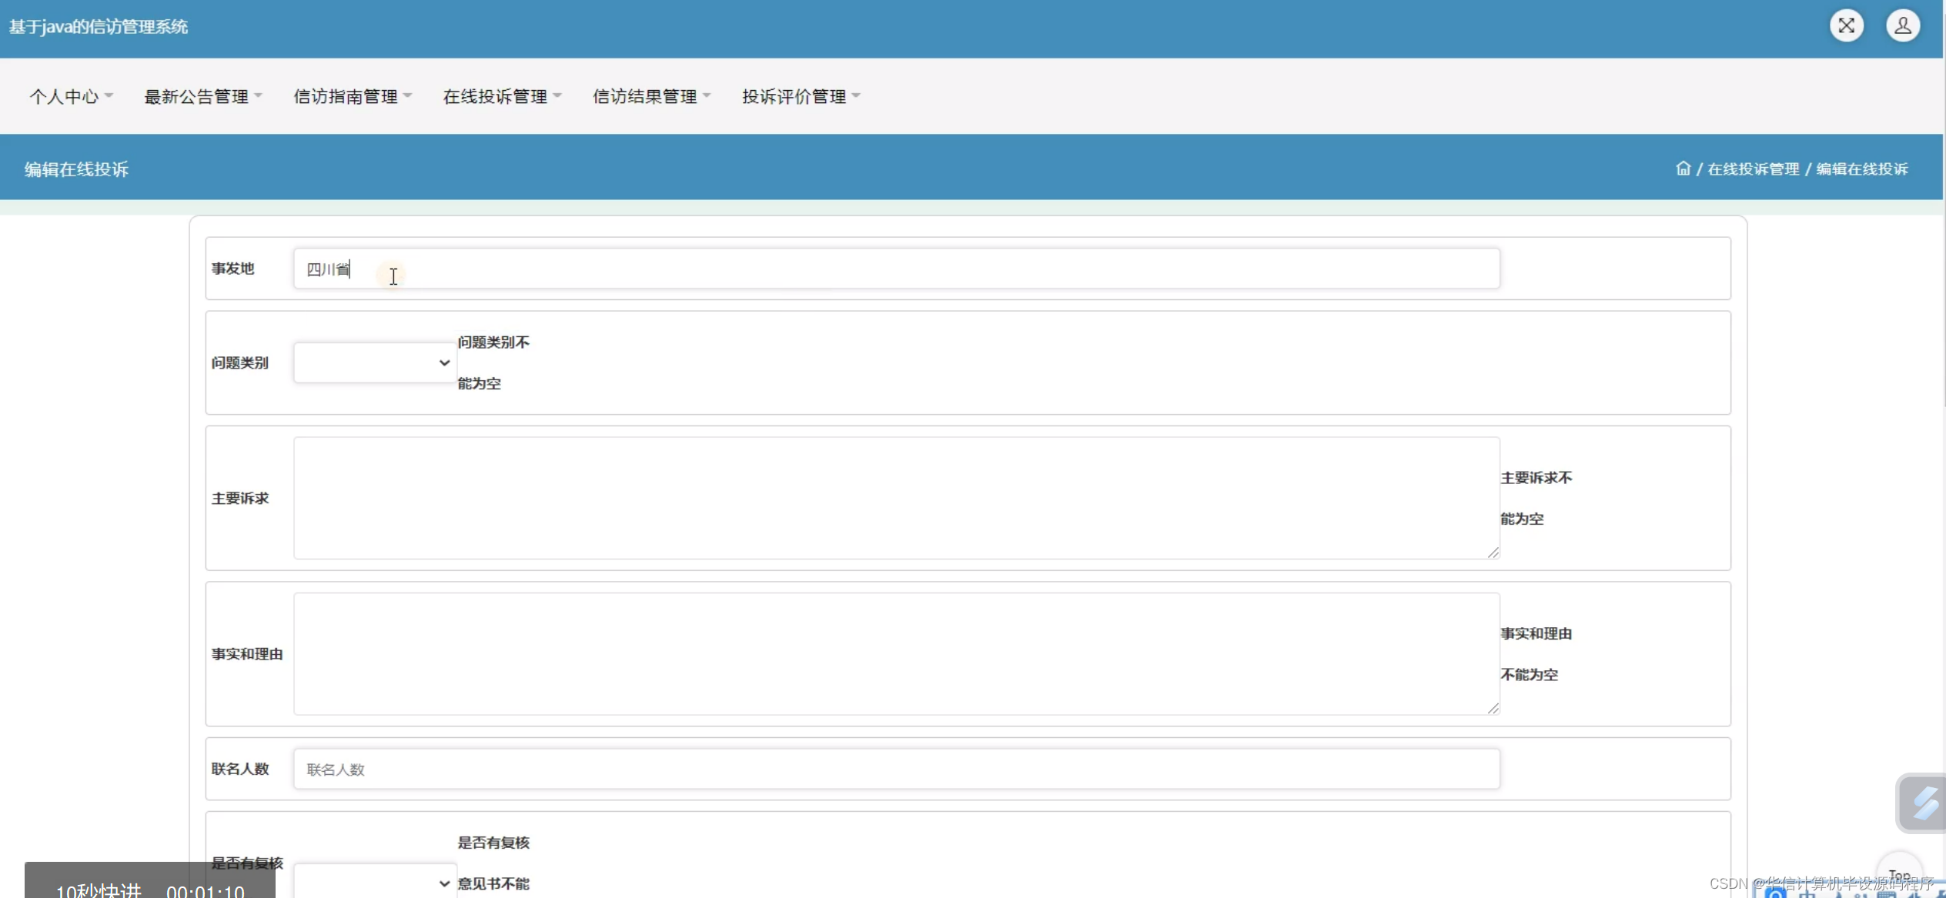Screen dimensions: 1946x898
Task: Focus the 主要诉求 text area
Action: [x=896, y=498]
